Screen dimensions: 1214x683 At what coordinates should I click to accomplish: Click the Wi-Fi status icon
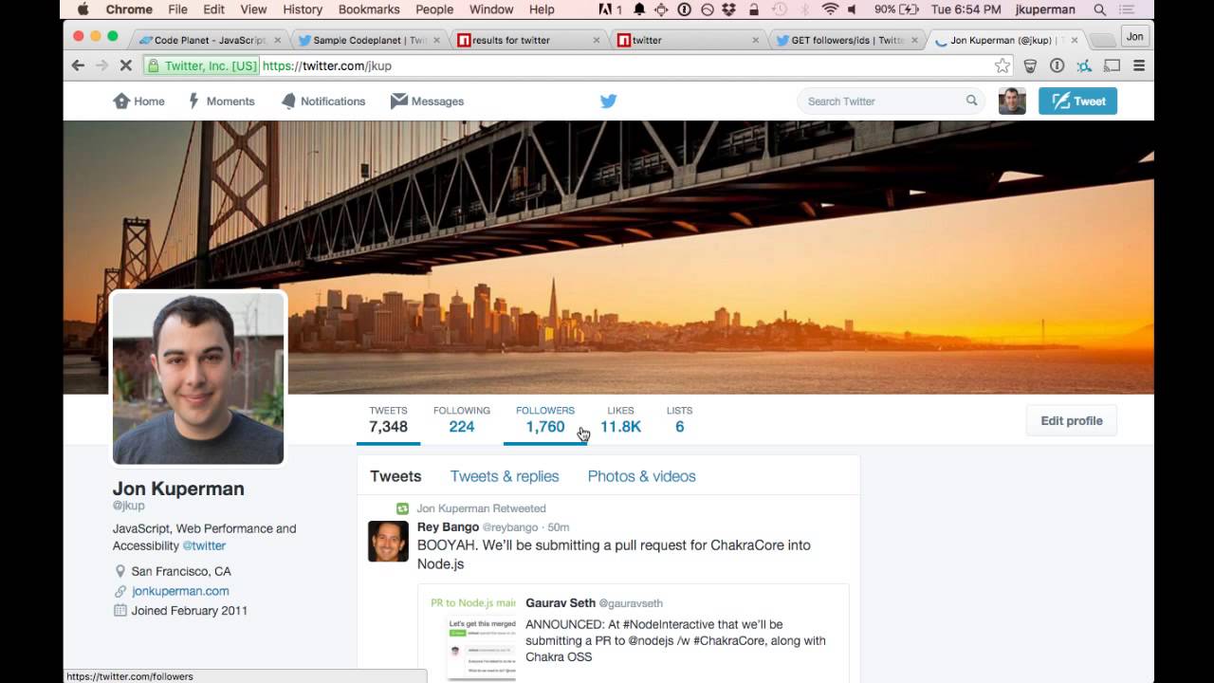tap(830, 9)
